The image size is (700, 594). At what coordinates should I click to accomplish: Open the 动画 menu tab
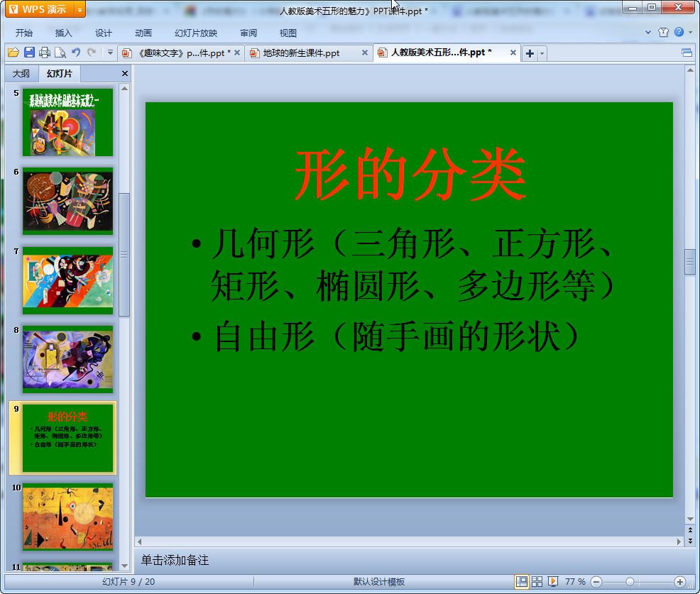pyautogui.click(x=143, y=33)
